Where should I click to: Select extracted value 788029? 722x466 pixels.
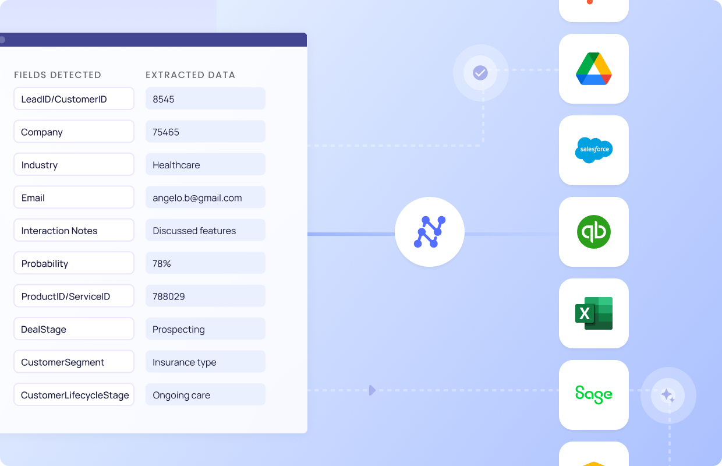click(x=206, y=296)
